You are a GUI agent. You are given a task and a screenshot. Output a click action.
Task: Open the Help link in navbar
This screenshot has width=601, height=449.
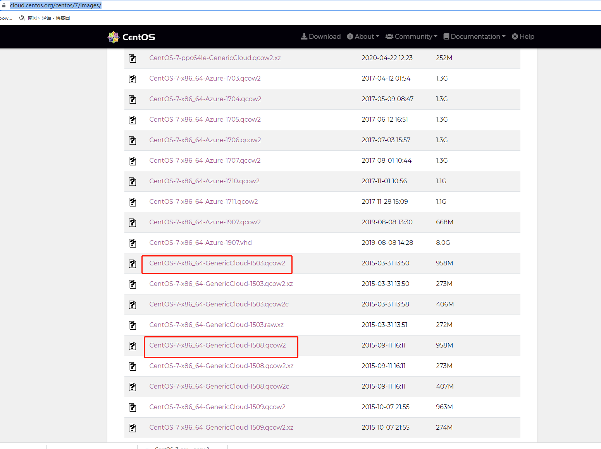click(x=523, y=36)
